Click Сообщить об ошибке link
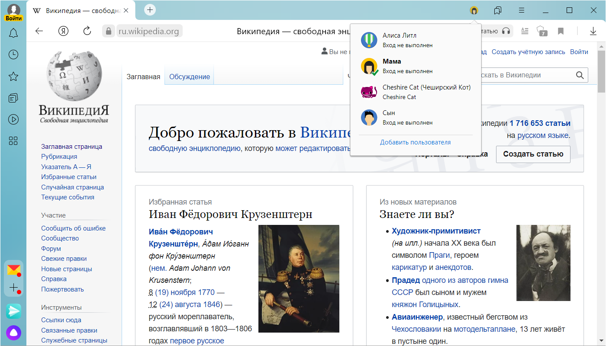606x346 pixels. (74, 228)
